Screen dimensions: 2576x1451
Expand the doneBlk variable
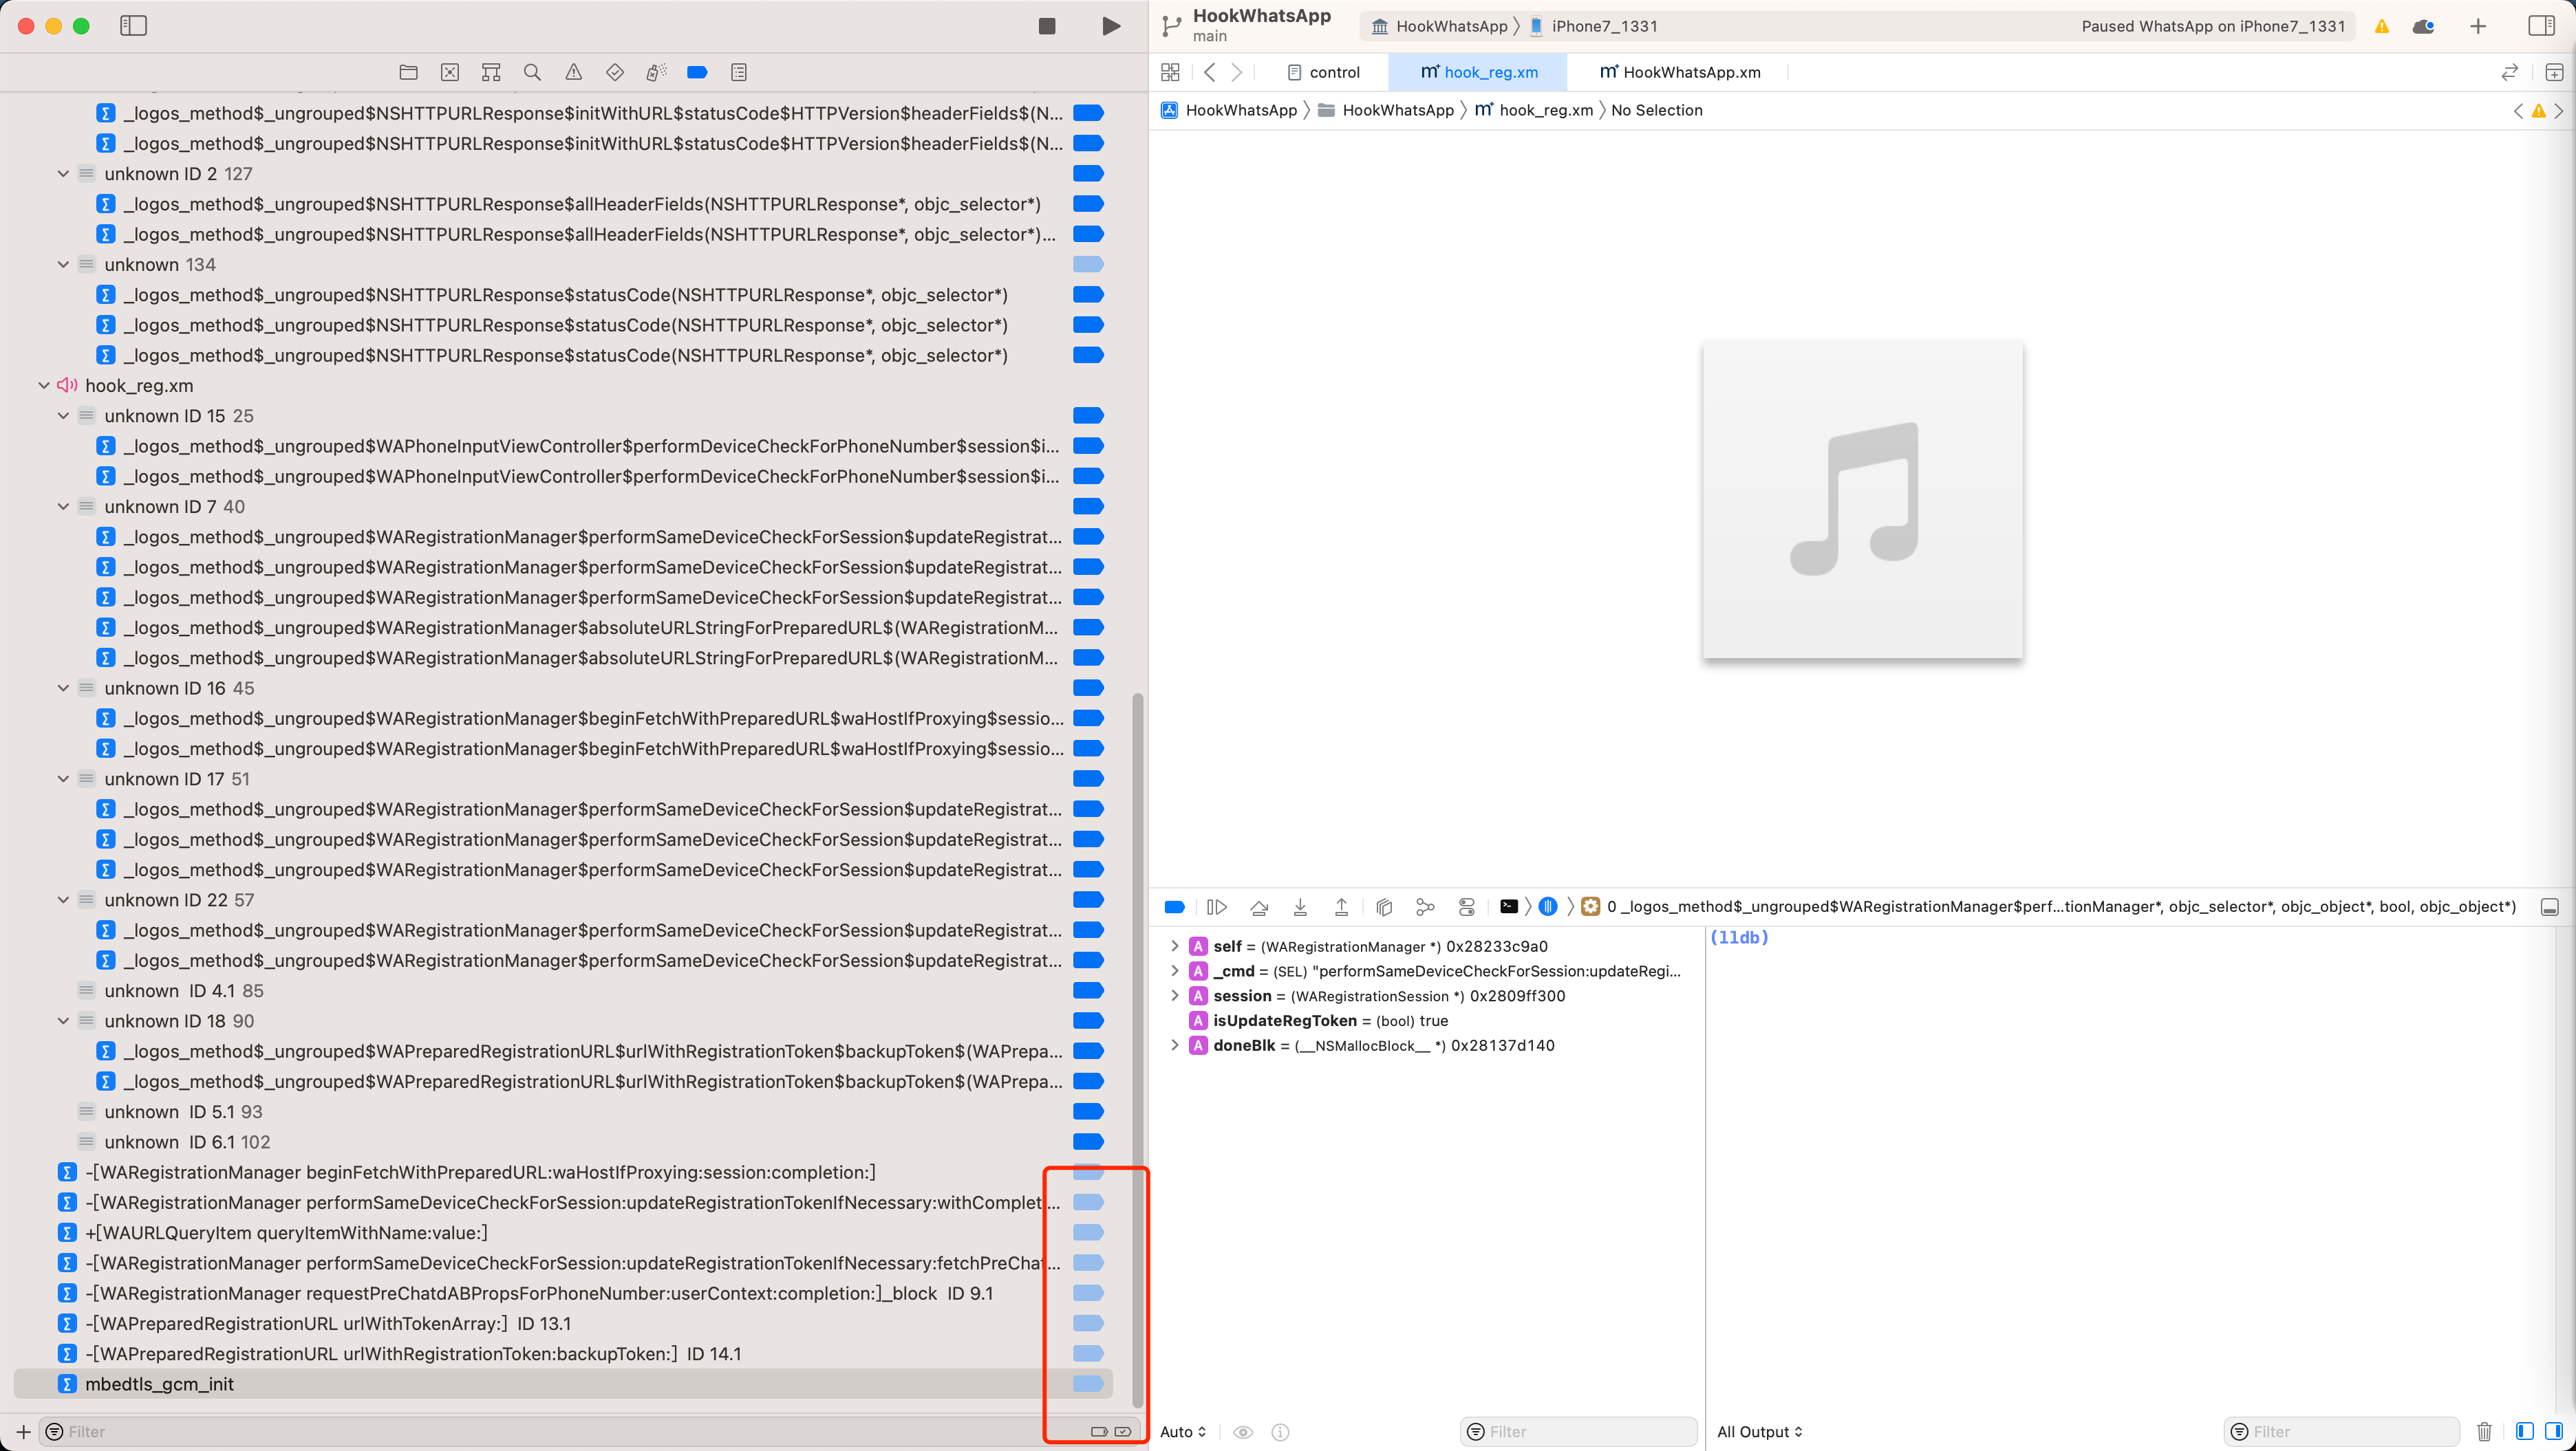click(x=1174, y=1045)
